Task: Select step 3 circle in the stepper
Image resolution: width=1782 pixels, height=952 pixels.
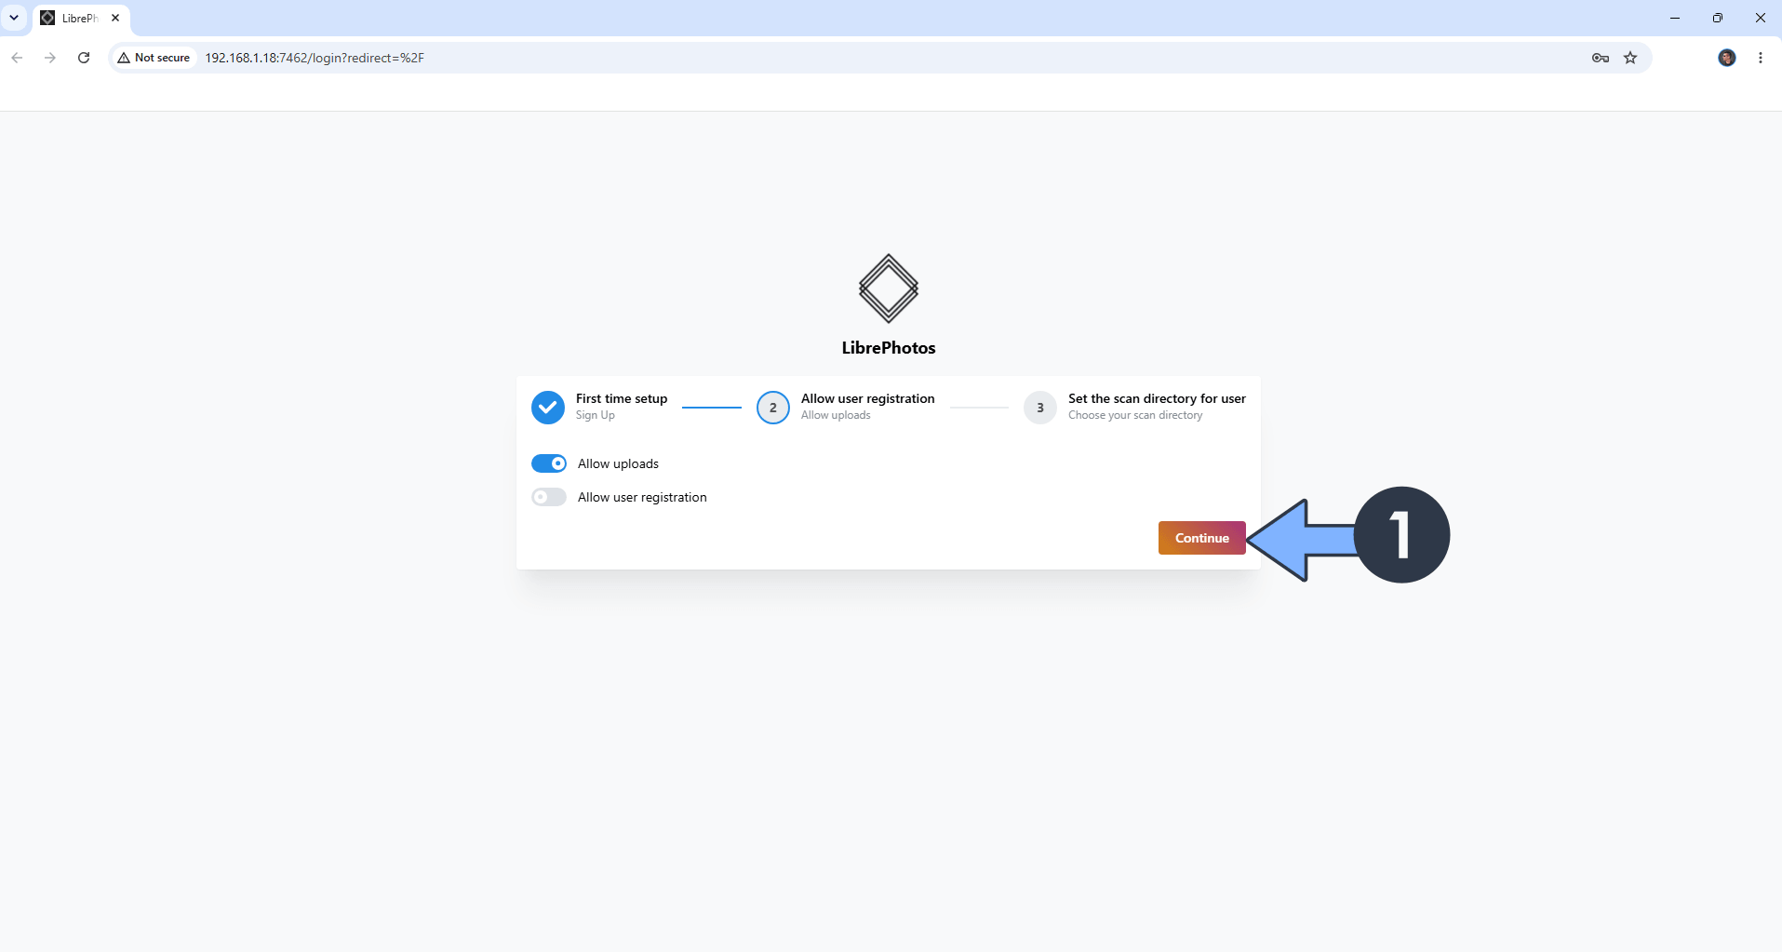Action: tap(1040, 408)
